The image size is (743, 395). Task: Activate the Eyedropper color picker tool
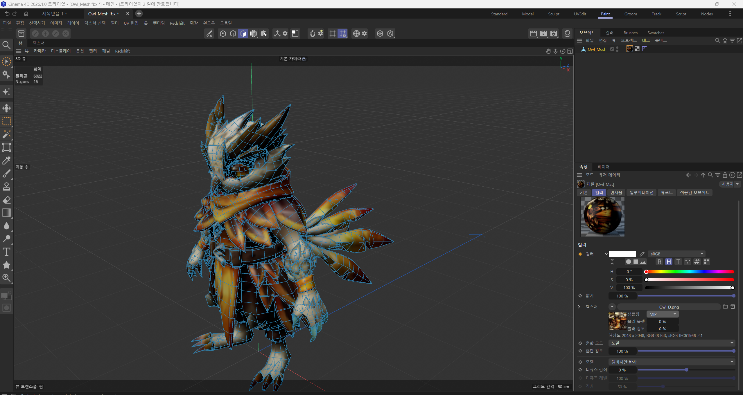6,160
